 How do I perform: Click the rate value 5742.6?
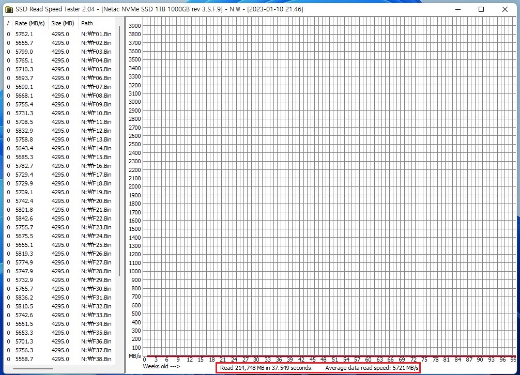[24, 315]
